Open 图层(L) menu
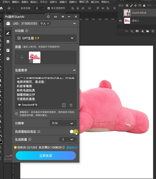Viewport: 156px width, 179px height. 34,2
